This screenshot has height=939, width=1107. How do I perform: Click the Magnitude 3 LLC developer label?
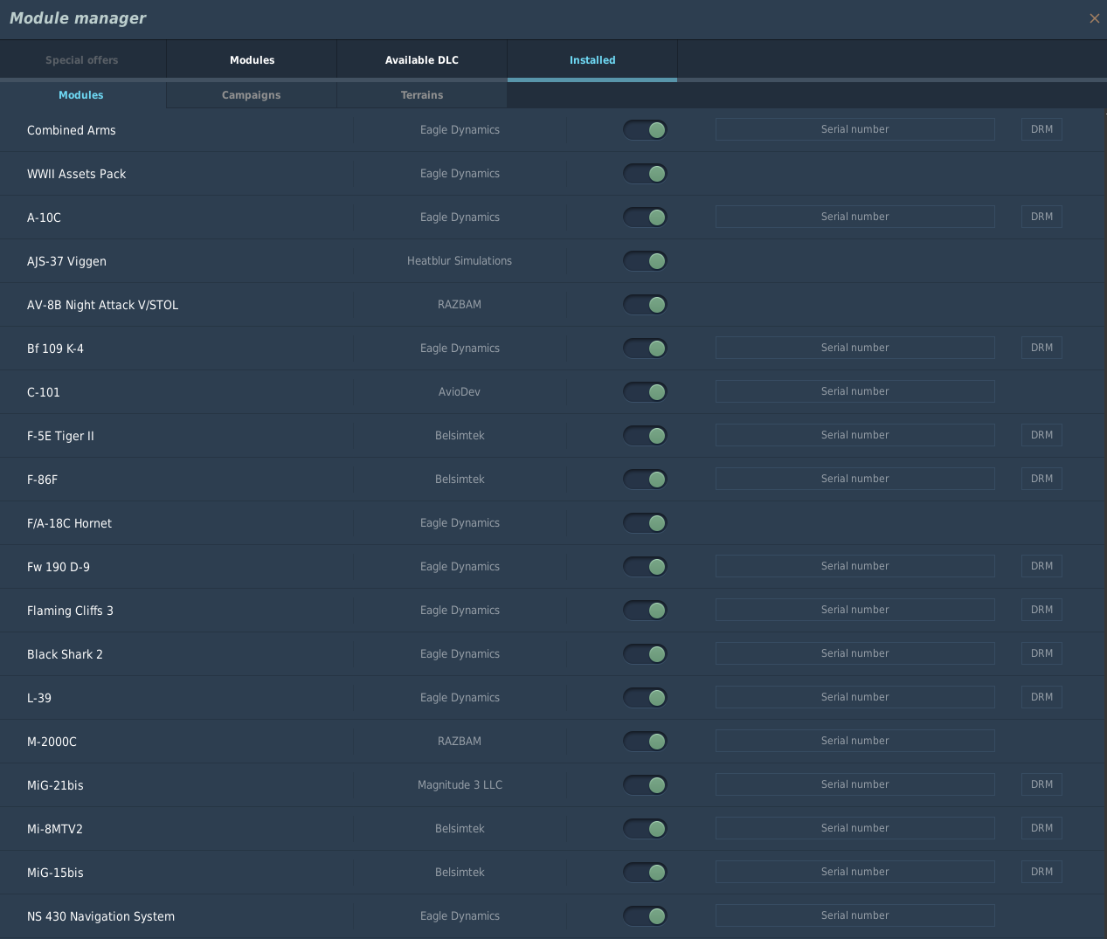460,785
